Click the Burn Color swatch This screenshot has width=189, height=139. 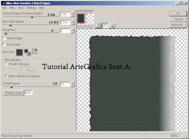point(19,53)
